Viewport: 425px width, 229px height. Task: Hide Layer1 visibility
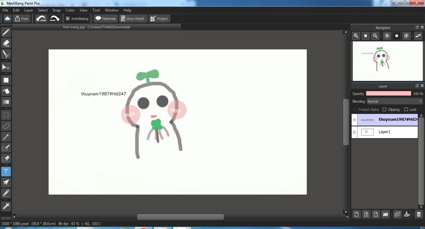click(x=354, y=132)
